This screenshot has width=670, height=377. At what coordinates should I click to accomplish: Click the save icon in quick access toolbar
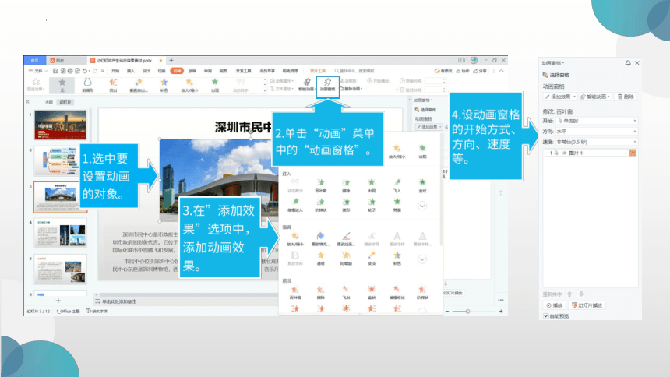tap(55, 71)
